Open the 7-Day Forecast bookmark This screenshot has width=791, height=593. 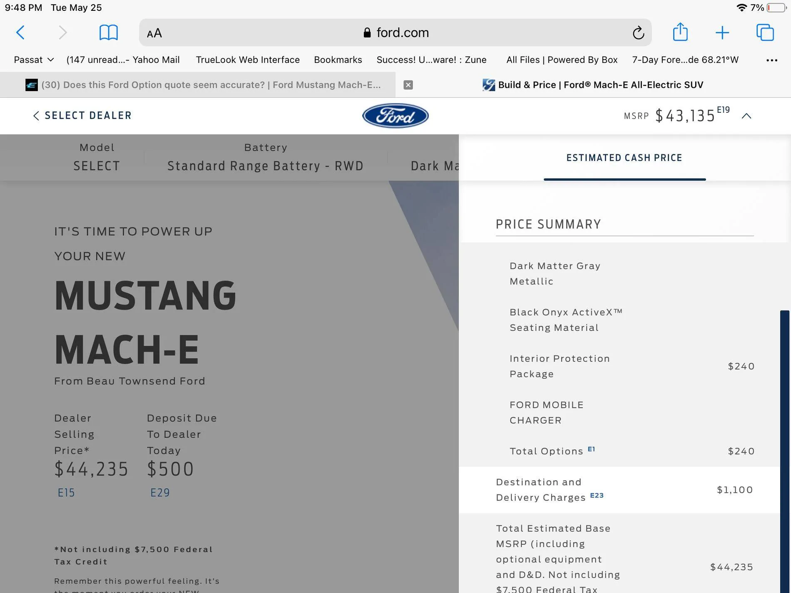coord(685,60)
